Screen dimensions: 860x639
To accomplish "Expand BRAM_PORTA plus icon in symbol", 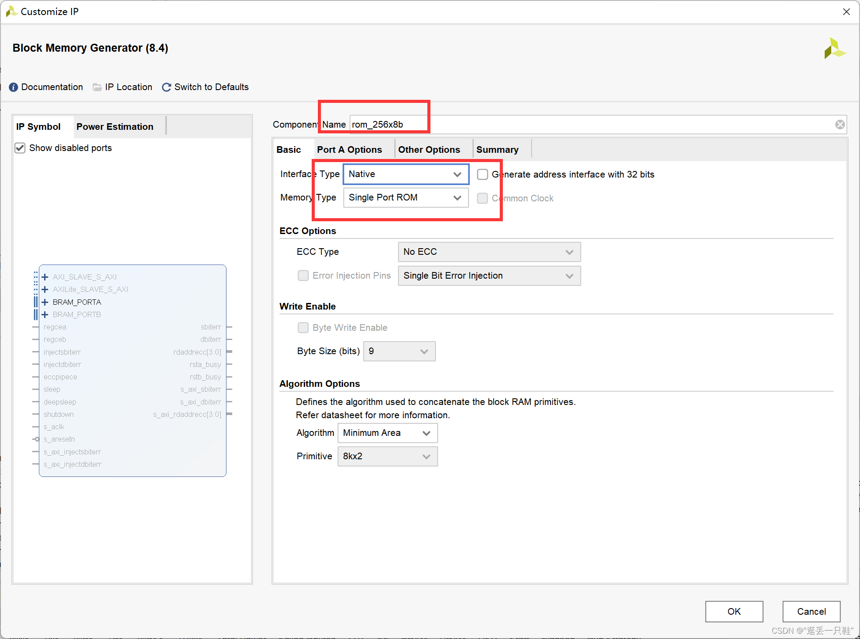I will click(x=45, y=302).
